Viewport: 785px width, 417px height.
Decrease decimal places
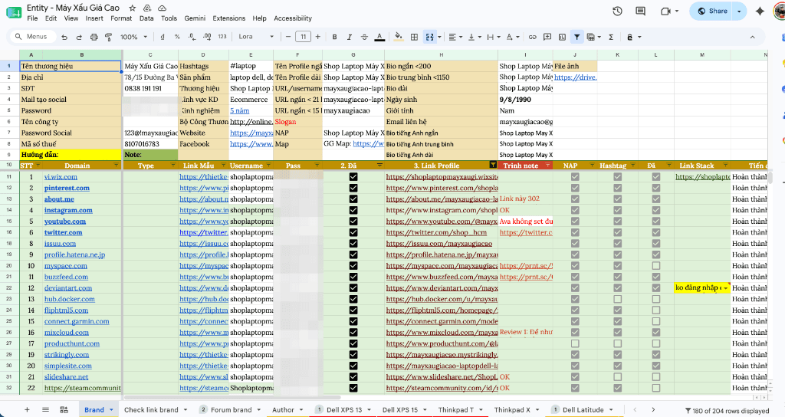192,37
